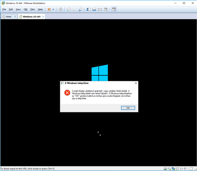Click the network adapter status icon
Image resolution: width=197 pixels, height=171 pixels.
click(173, 169)
